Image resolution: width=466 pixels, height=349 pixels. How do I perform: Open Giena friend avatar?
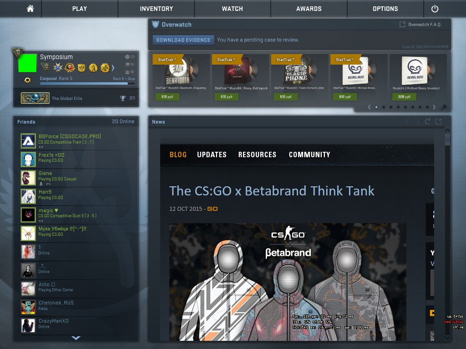(28, 178)
